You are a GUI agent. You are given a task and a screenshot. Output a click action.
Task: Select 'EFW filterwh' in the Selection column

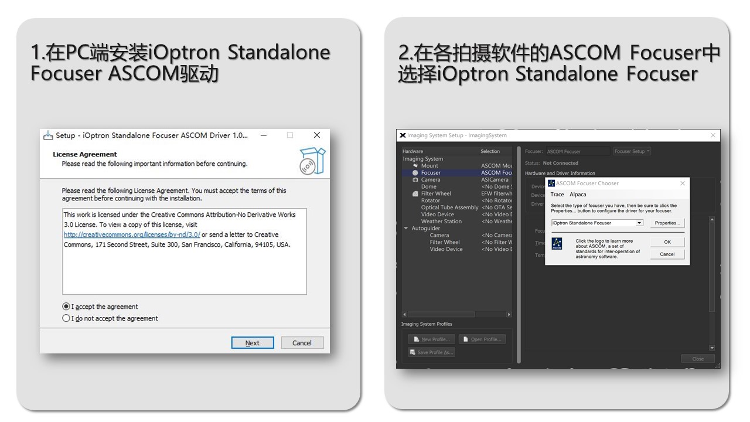[496, 193]
